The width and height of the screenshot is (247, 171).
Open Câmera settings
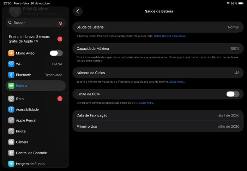click(x=36, y=142)
